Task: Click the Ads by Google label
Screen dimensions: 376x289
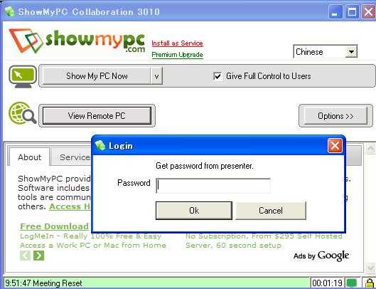Action: [321, 256]
